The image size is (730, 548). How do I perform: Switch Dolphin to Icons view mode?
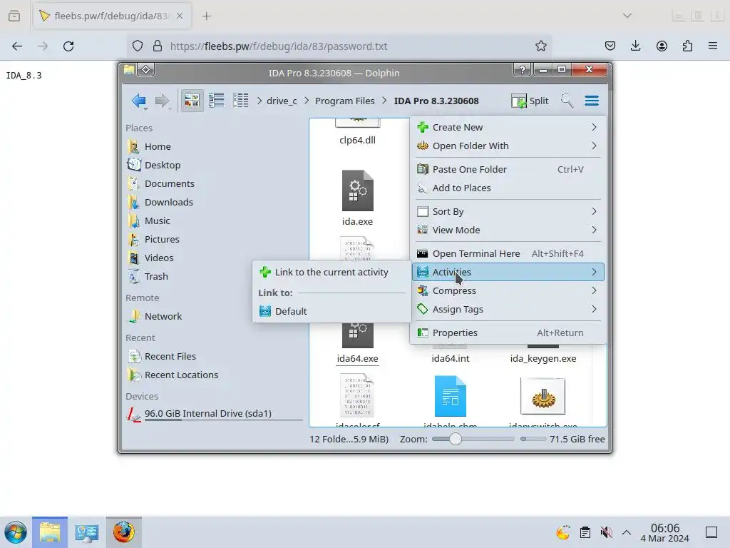click(x=192, y=101)
